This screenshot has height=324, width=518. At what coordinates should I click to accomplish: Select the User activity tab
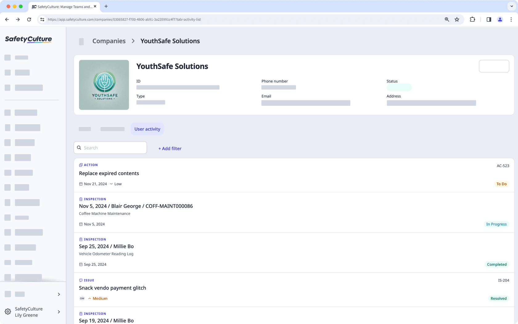(147, 129)
